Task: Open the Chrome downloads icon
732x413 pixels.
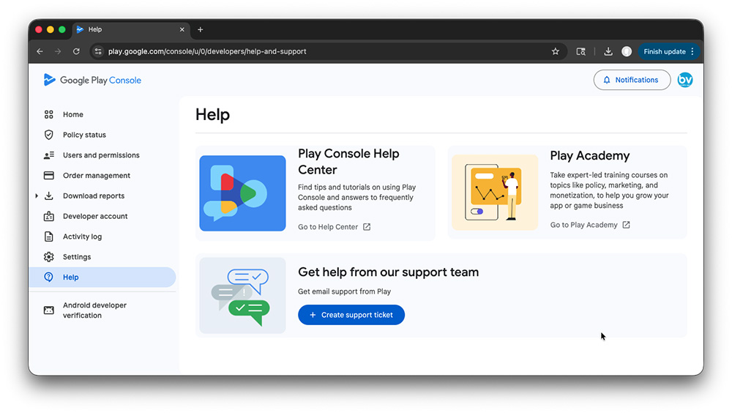Action: 608,51
